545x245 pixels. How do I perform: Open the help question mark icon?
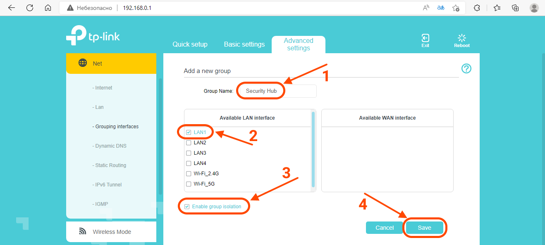(x=466, y=68)
